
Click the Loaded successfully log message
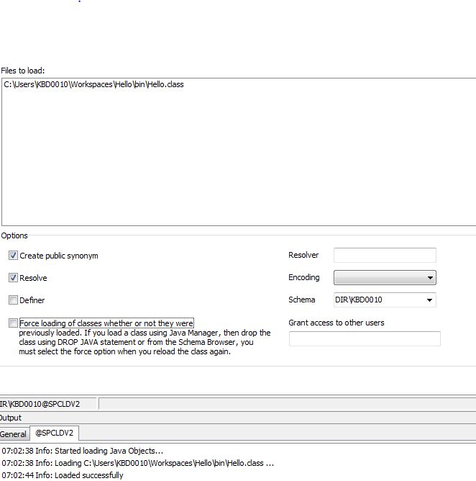point(63,475)
